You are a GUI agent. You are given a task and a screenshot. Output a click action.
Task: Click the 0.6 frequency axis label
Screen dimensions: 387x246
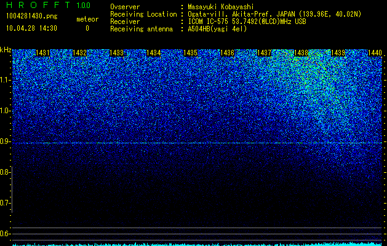[4, 234]
